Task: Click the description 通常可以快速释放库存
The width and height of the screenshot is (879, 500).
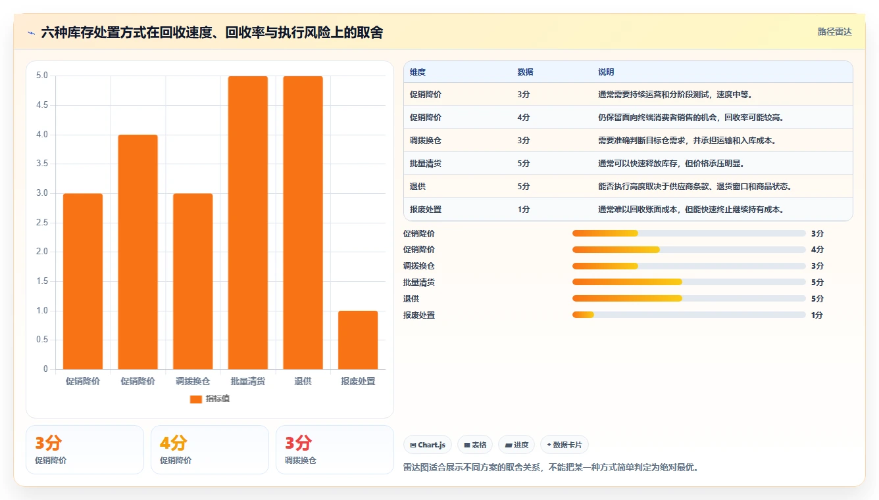Action: click(x=671, y=164)
